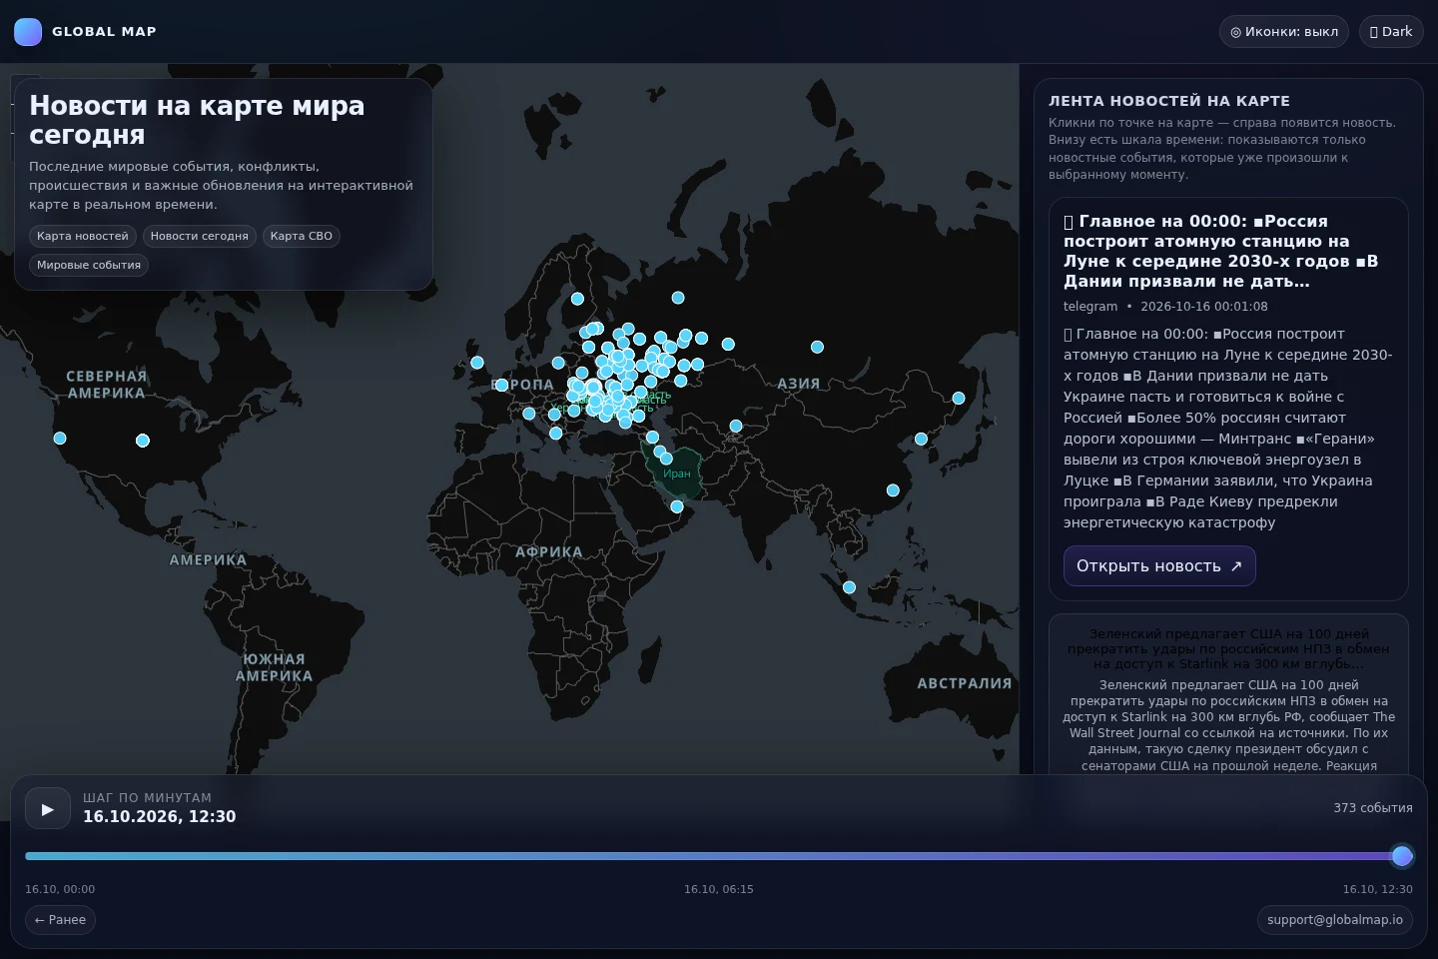
Task: Select the Карта новостей tag
Action: pyautogui.click(x=83, y=236)
